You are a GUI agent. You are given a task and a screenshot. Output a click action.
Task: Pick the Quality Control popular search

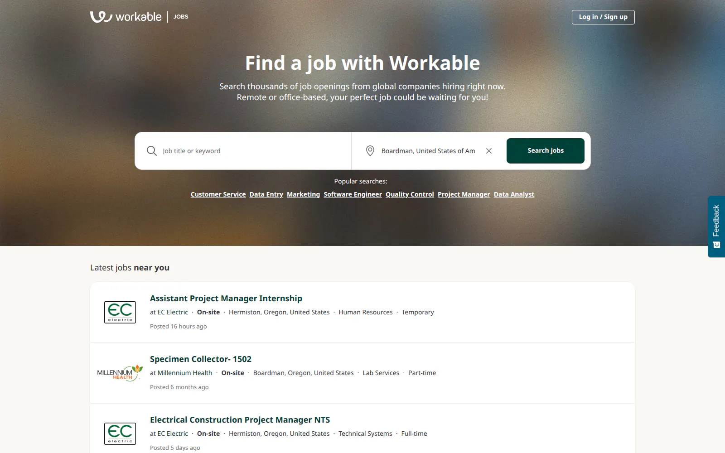[x=410, y=194]
